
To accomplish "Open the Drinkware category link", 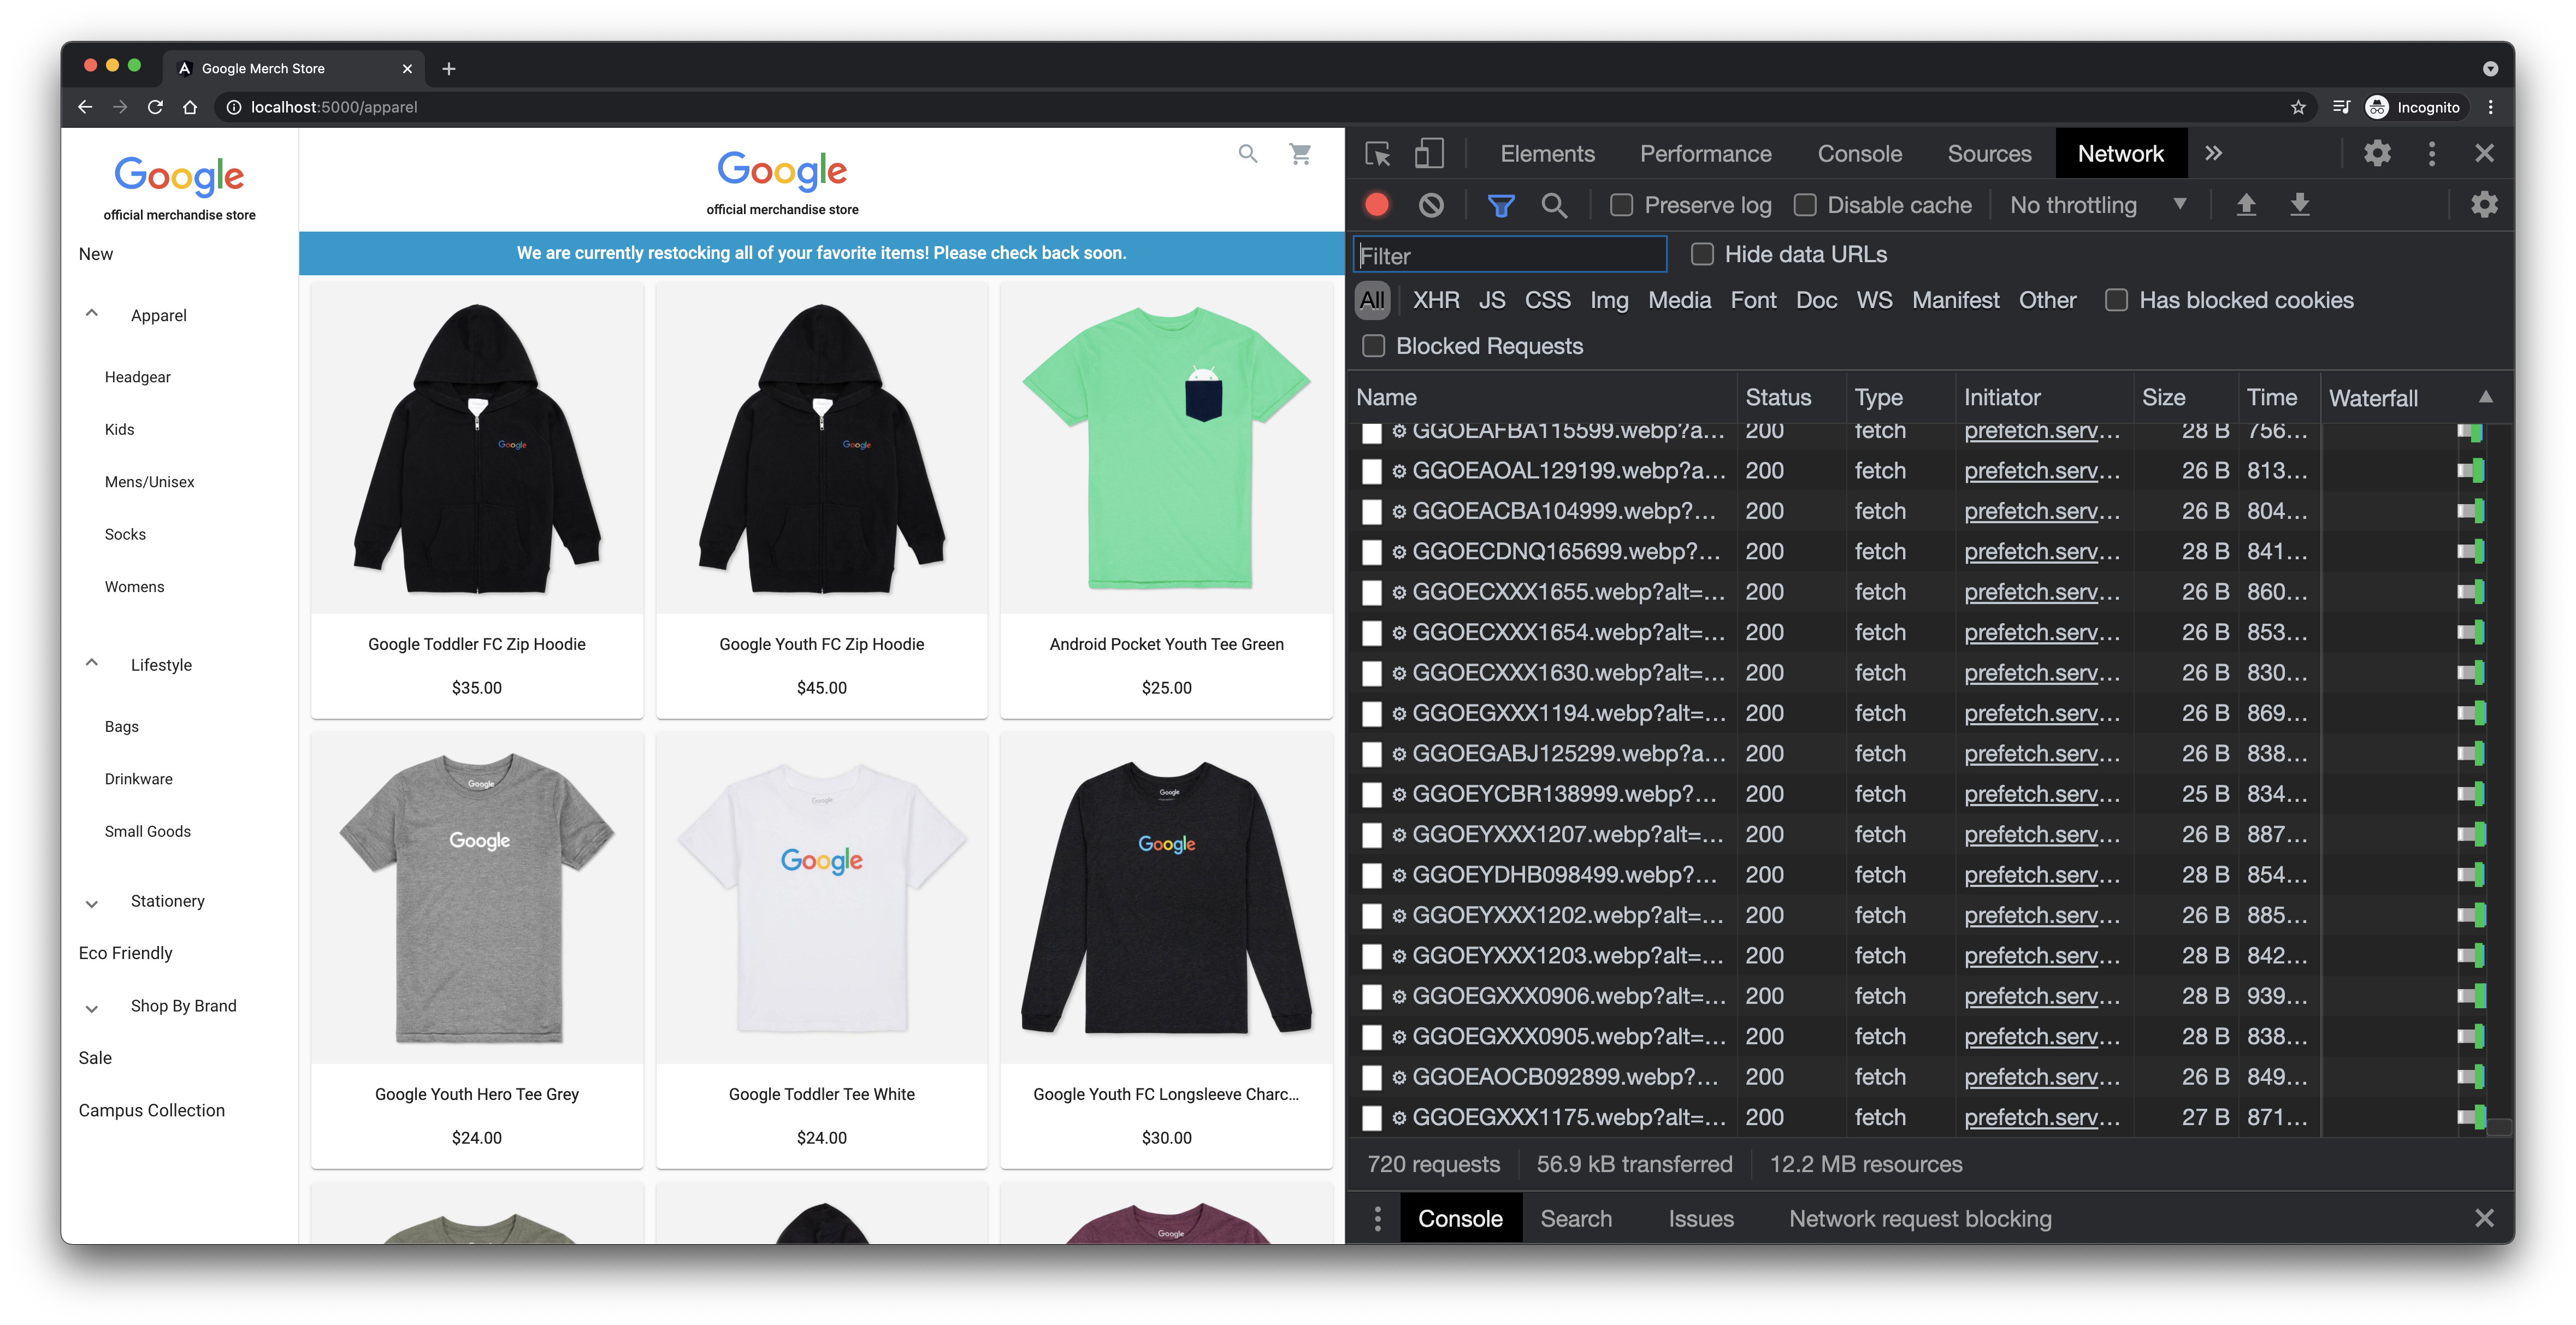I will [x=139, y=779].
